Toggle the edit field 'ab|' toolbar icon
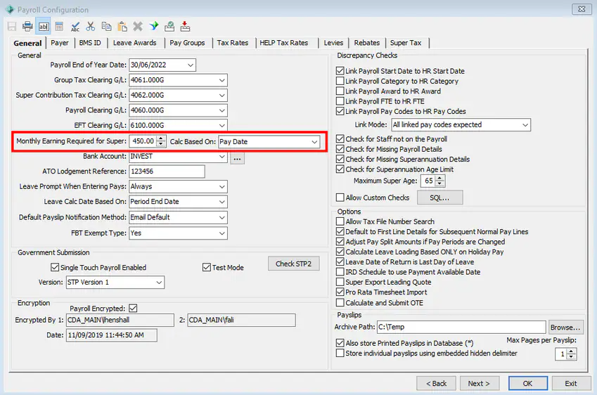The width and height of the screenshot is (597, 395). click(44, 27)
